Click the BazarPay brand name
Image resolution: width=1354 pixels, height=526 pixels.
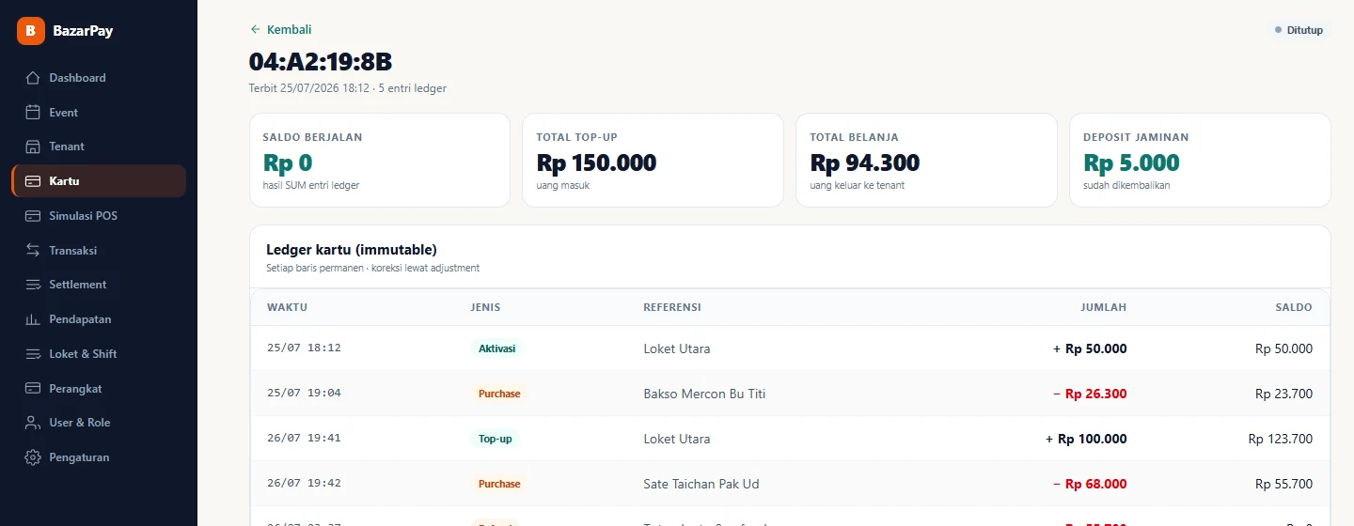[83, 31]
